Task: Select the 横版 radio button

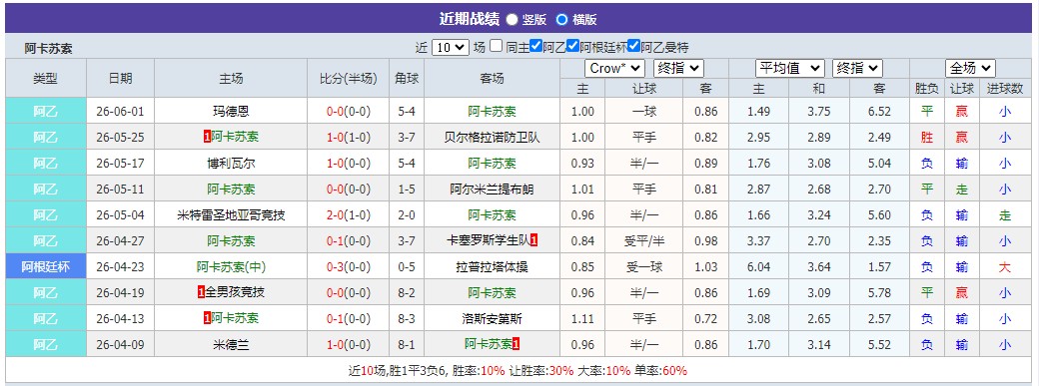Action: [561, 19]
